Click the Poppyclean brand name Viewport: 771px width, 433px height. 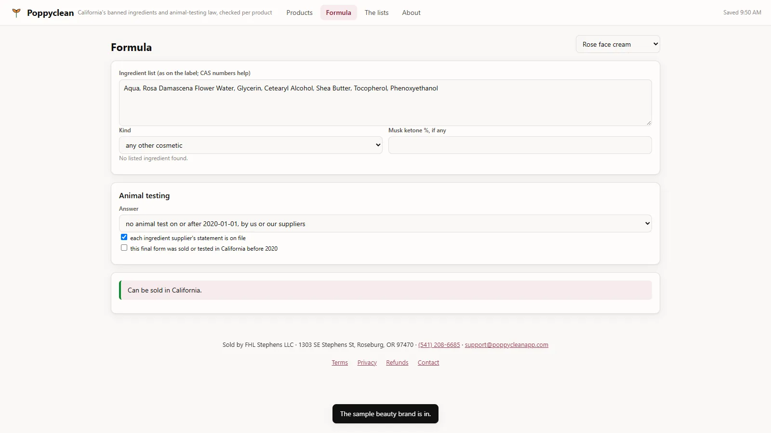click(x=51, y=13)
